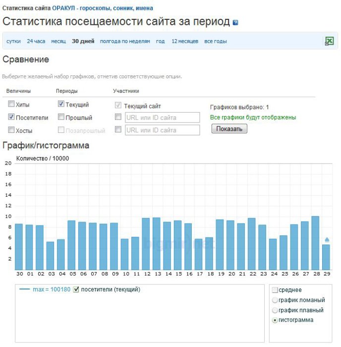Uncheck the Посетители checkbox
The width and height of the screenshot is (341, 347).
[11, 117]
